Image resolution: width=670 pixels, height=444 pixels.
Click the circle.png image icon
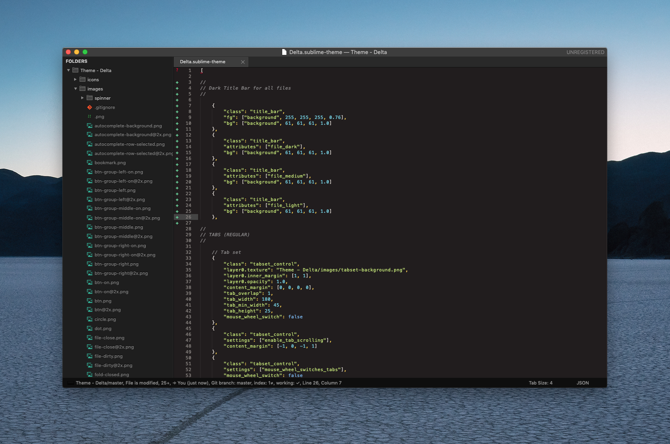pyautogui.click(x=90, y=319)
